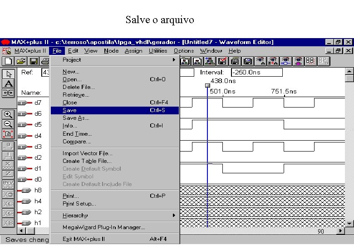Open the Window menu

211,51
